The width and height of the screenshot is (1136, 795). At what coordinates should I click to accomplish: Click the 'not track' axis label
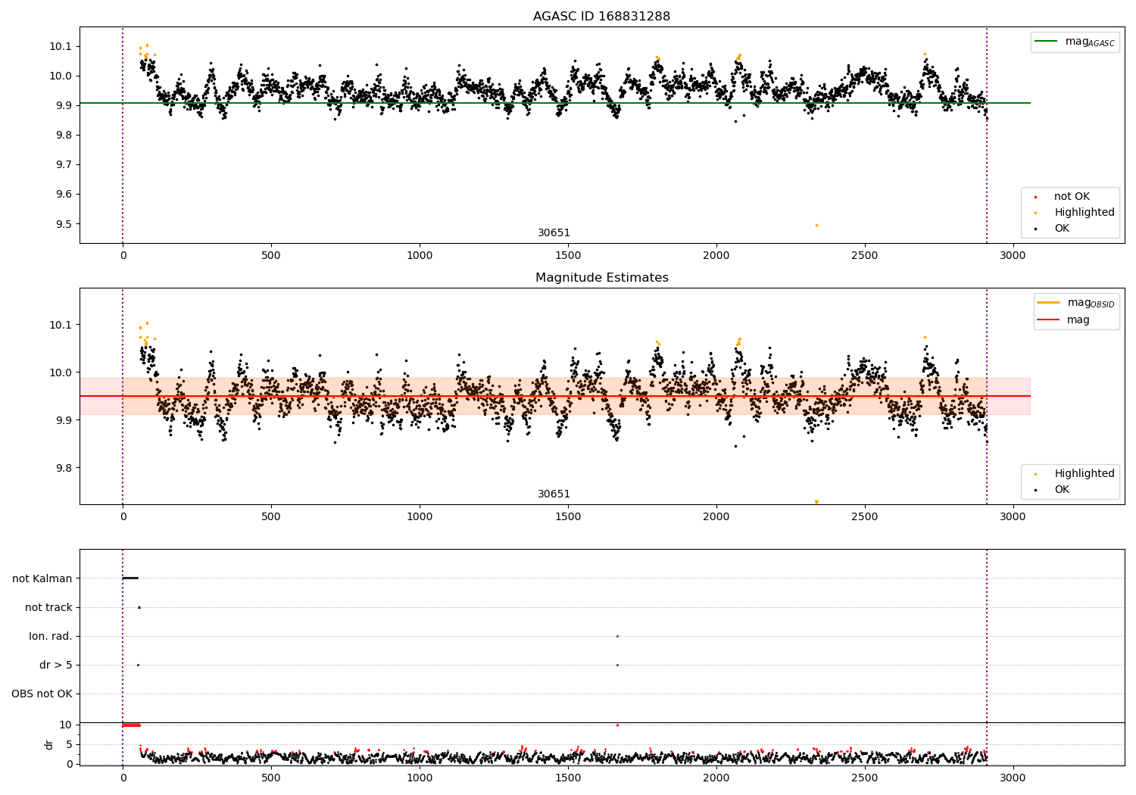[x=48, y=607]
